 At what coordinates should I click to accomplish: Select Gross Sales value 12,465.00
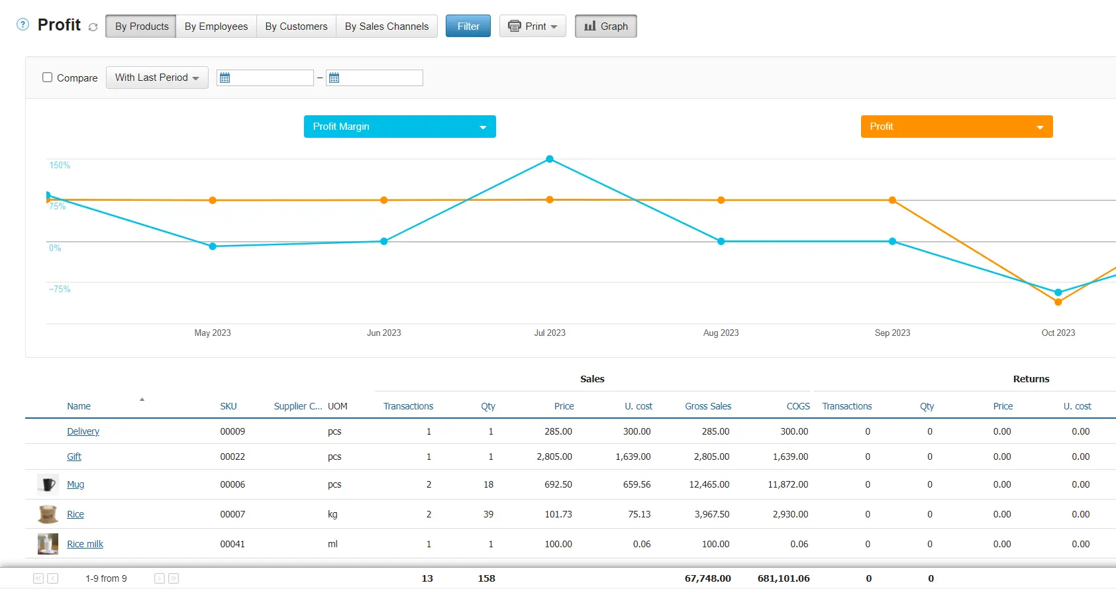tap(709, 484)
